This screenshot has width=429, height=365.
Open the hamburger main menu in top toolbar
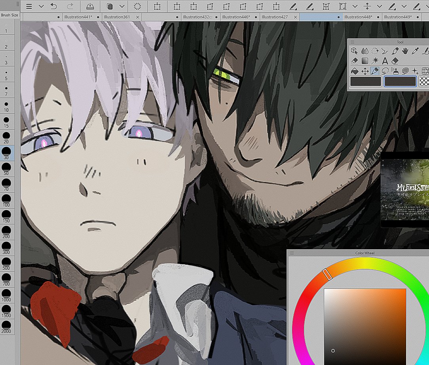[x=29, y=6]
